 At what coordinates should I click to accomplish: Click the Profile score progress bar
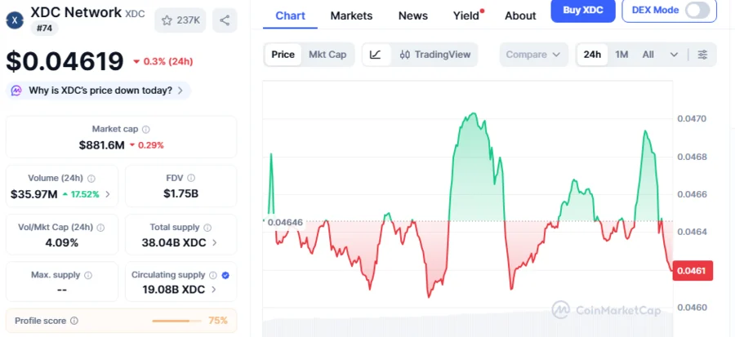click(177, 321)
